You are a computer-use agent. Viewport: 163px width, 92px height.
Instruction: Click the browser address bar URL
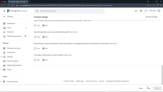[66, 5]
